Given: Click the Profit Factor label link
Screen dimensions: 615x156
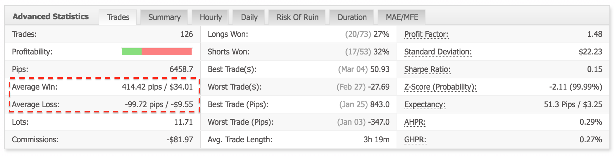Looking at the screenshot, I should pos(426,34).
